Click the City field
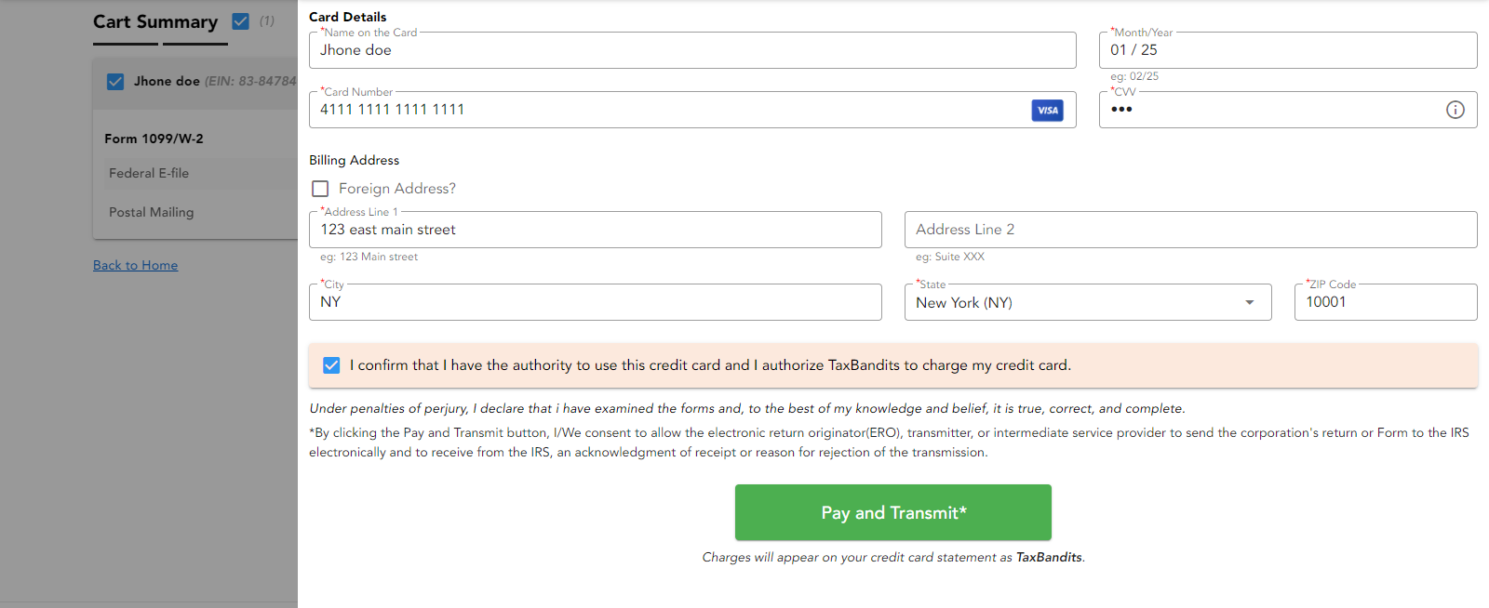This screenshot has height=608, width=1489. click(595, 301)
